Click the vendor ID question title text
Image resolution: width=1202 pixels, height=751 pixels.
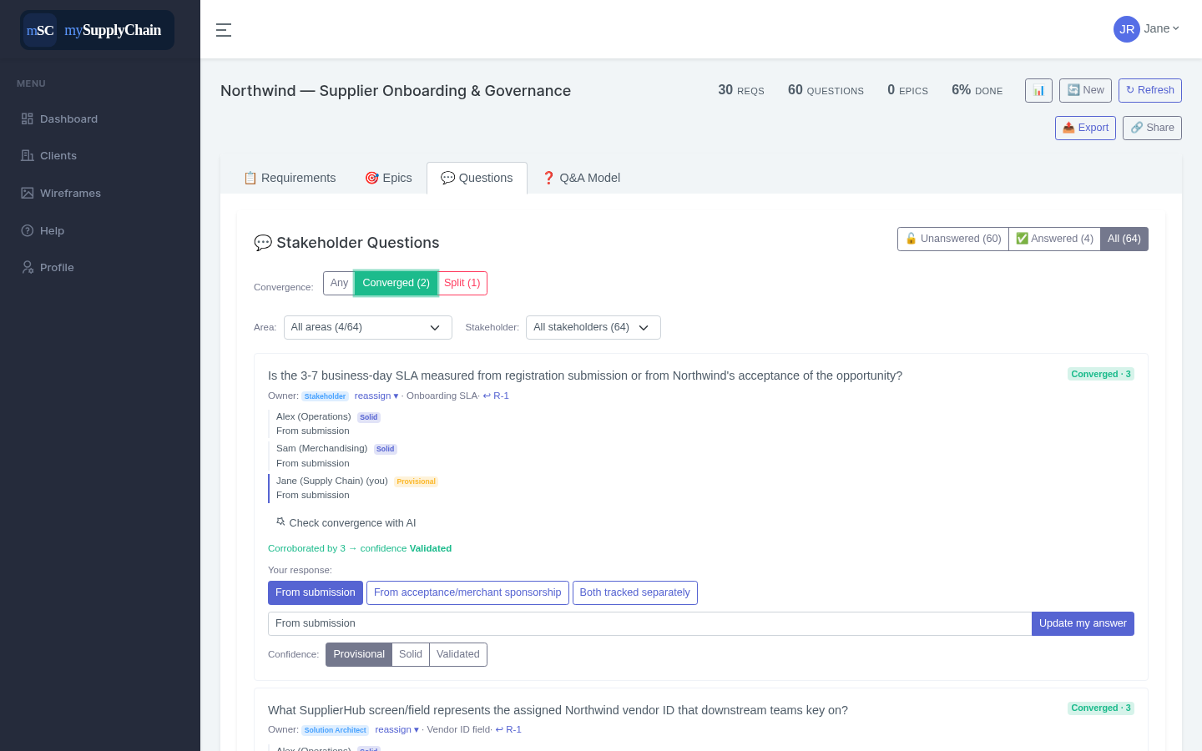coord(558,710)
